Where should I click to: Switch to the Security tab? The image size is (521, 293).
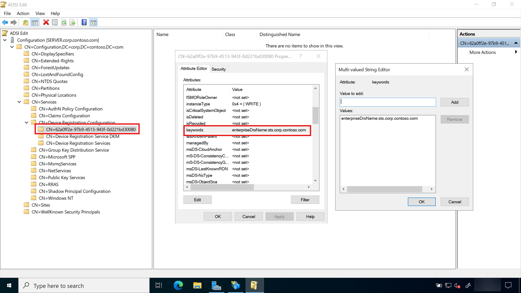pos(218,69)
